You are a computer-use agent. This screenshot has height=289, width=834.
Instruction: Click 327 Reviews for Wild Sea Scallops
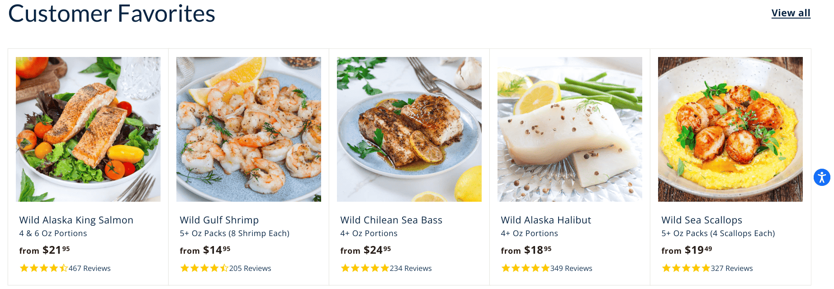(x=732, y=268)
